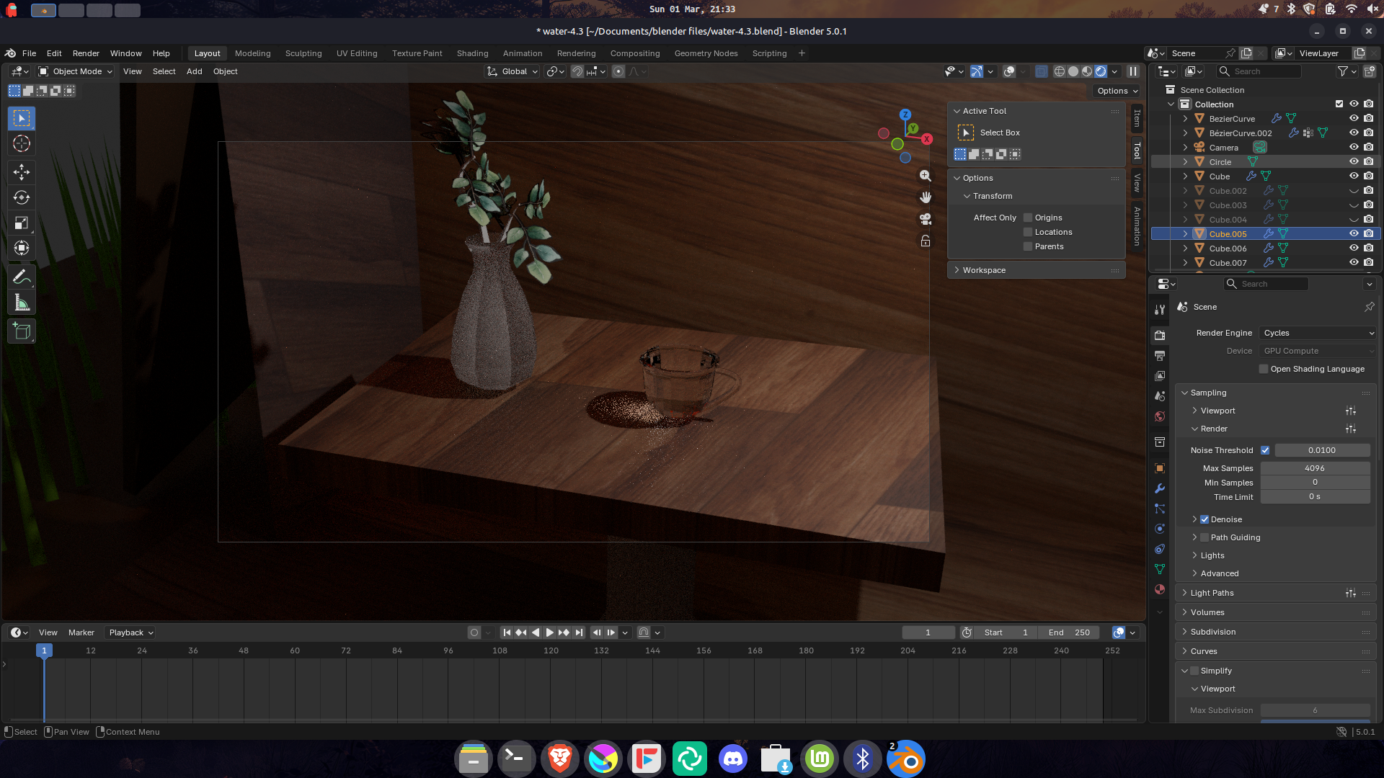This screenshot has width=1384, height=778.
Task: Click the viewport Options button
Action: tap(1117, 91)
